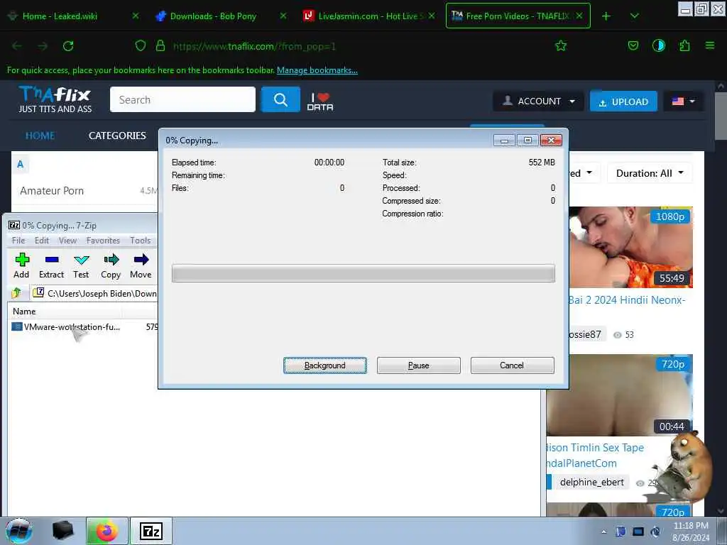Click the site Search input field
Image resolution: width=727 pixels, height=545 pixels.
point(182,99)
